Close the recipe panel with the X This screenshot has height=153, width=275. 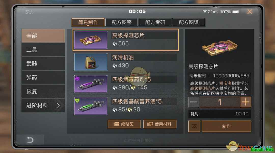250,12
